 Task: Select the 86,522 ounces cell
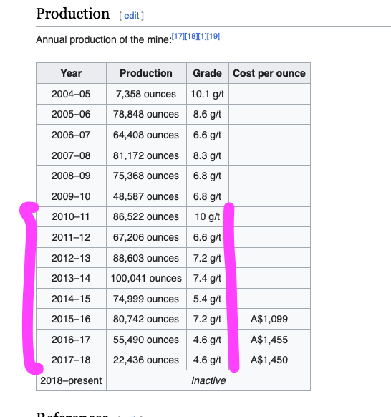[146, 217]
